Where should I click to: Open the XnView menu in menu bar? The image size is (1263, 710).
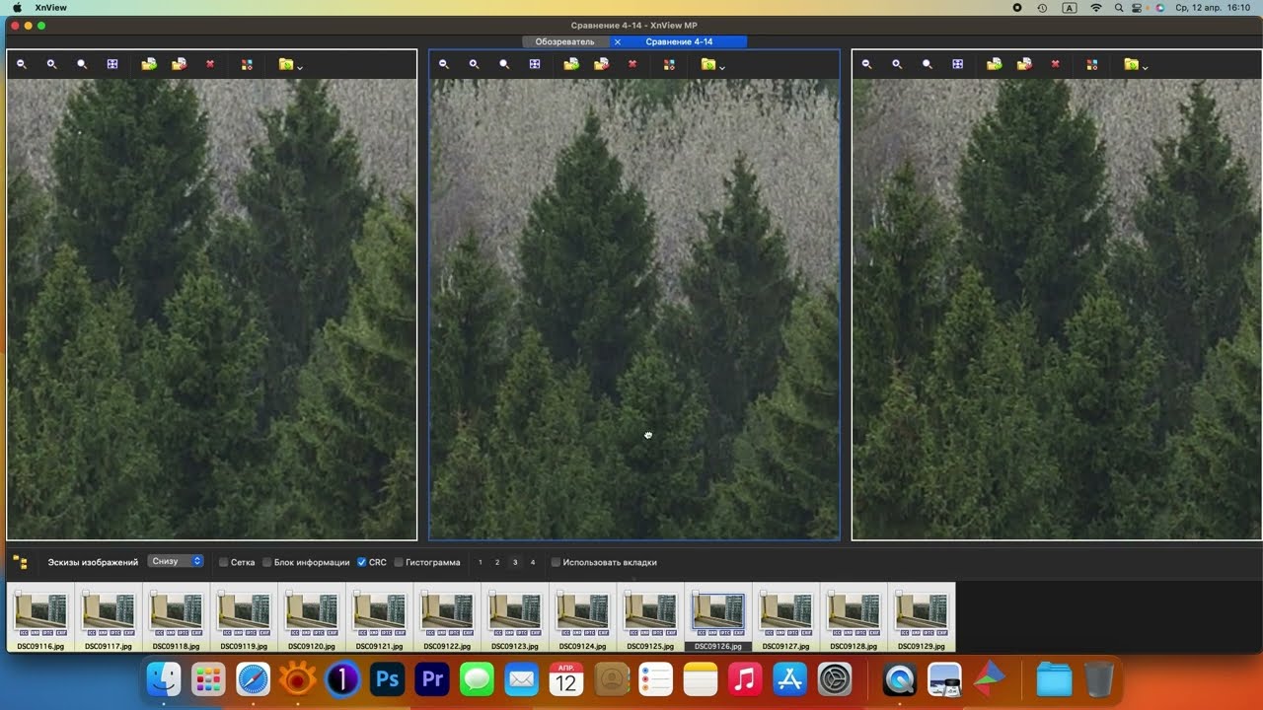tap(50, 7)
